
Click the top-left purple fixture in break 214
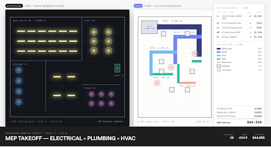(x=91, y=94)
